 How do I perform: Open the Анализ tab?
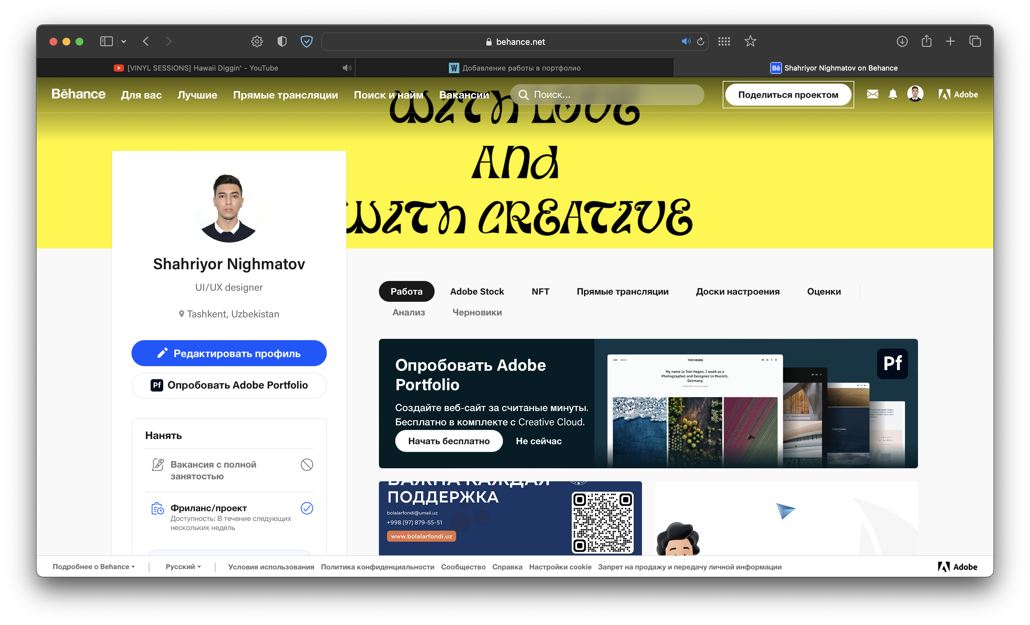pyautogui.click(x=409, y=312)
